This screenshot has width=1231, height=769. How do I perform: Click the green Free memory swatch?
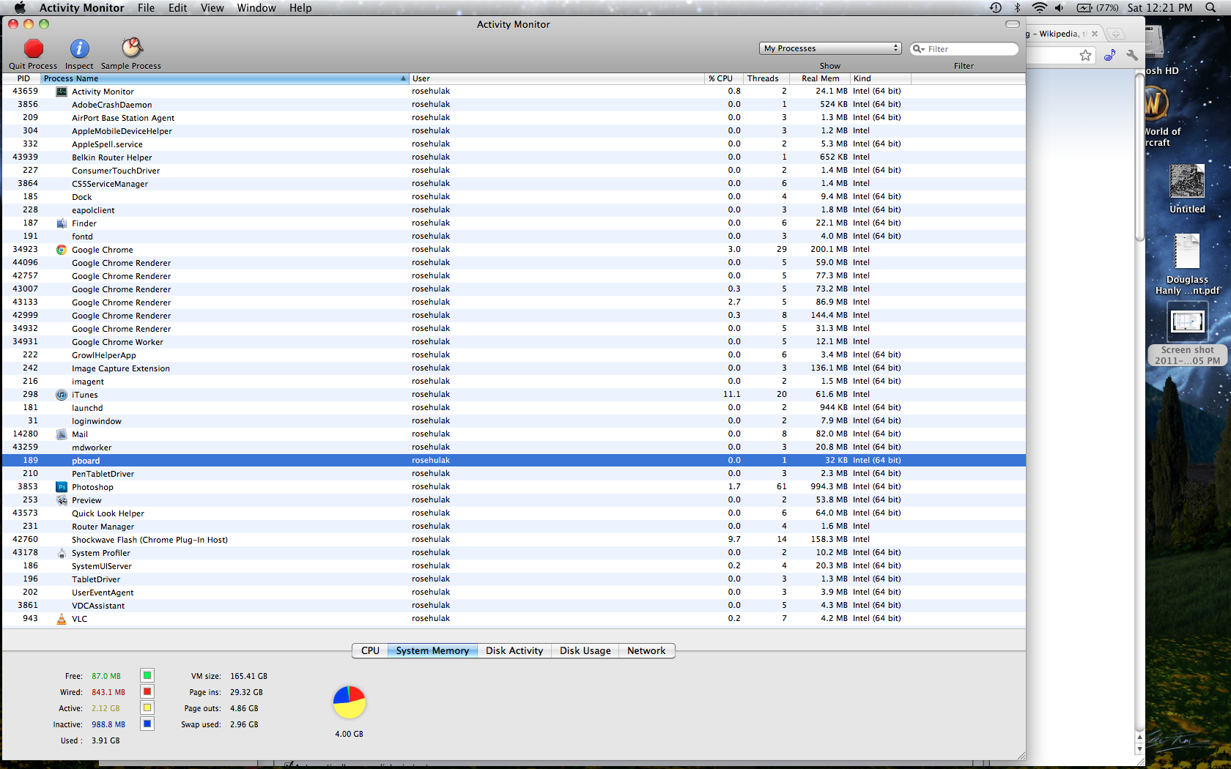click(147, 675)
